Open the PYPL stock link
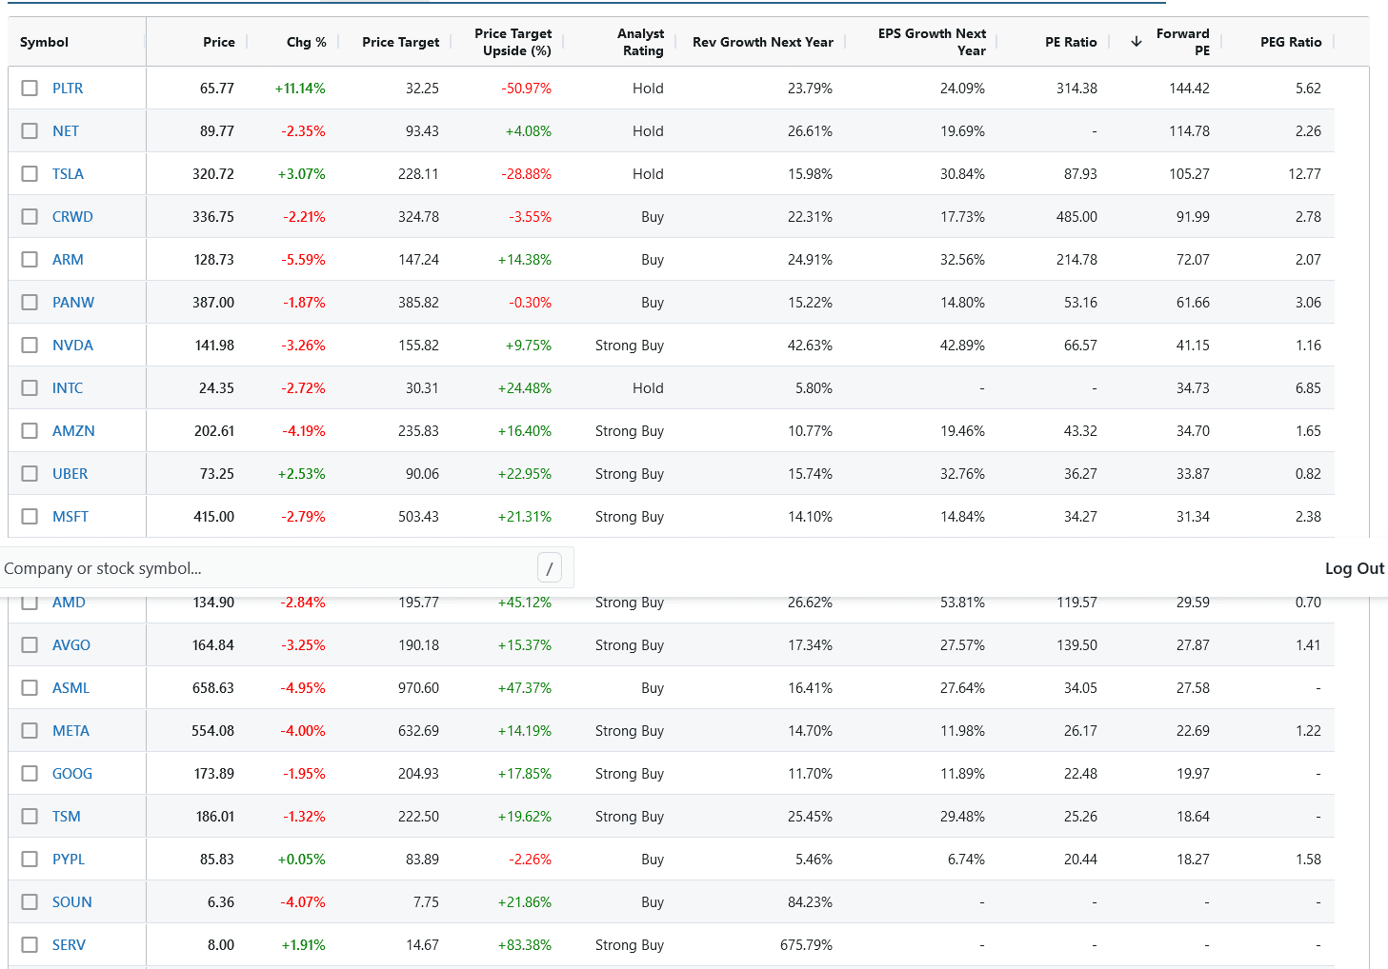Viewport: 1388px width, 969px height. point(69,859)
